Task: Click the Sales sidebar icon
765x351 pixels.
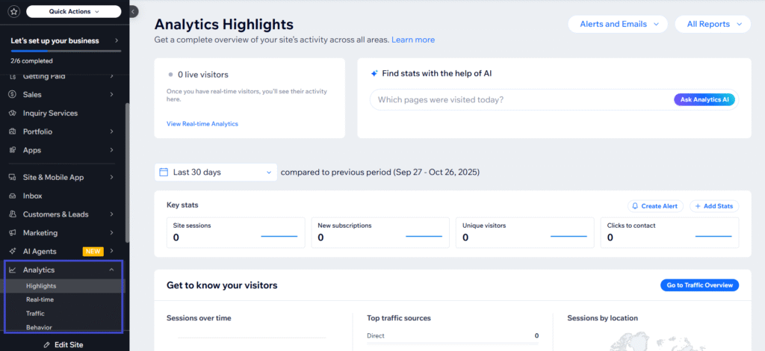Action: (x=13, y=95)
